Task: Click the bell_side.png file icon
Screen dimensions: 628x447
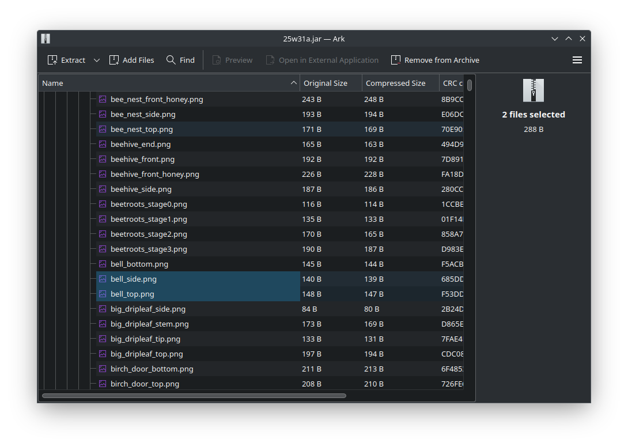Action: (103, 279)
